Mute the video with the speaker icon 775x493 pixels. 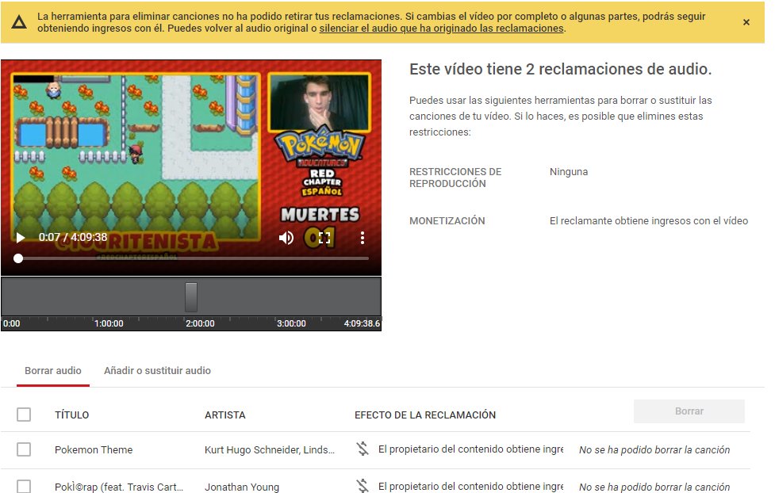coord(286,238)
